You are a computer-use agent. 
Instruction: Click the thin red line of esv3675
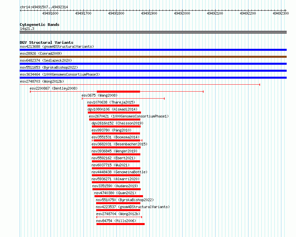pos(123,99)
